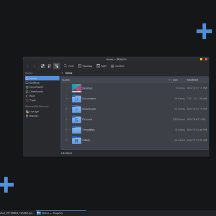Select Desktop in Places panel
This screenshot has width=216, height=216.
(42, 83)
